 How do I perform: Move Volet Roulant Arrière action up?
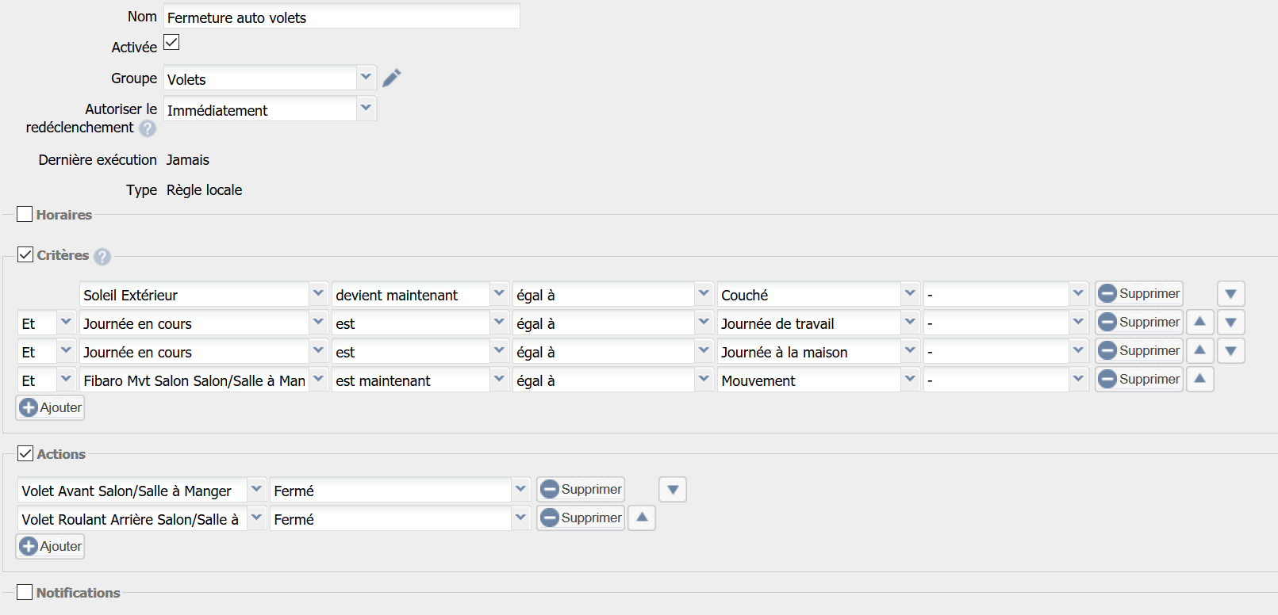tap(642, 518)
